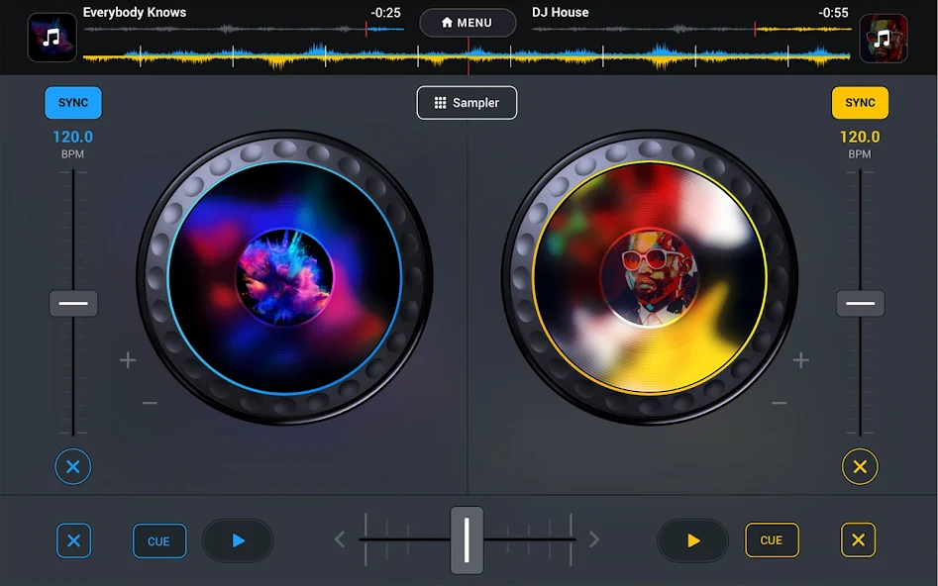Viewport: 938px width, 586px height.
Task: Click the blue CUE button
Action: (159, 540)
